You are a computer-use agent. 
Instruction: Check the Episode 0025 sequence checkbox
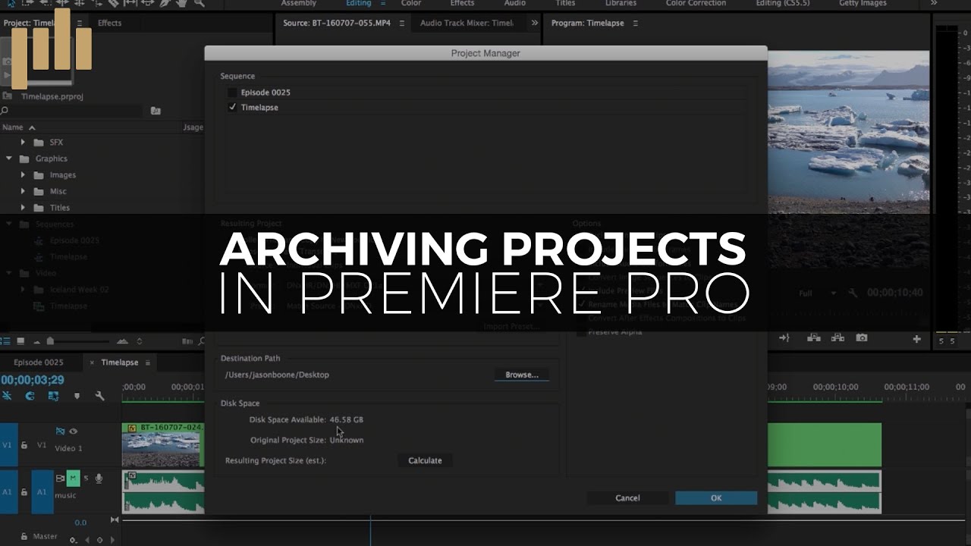(233, 93)
